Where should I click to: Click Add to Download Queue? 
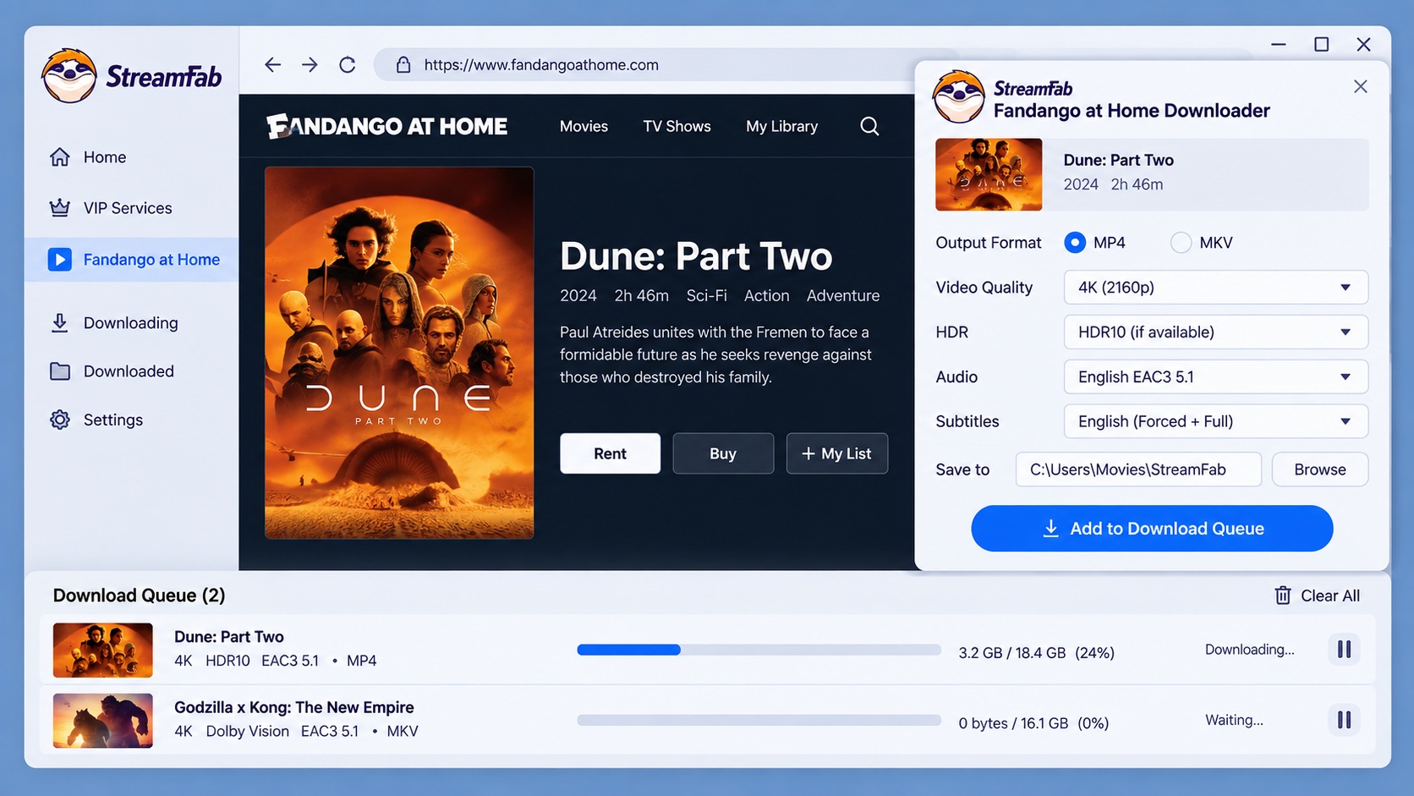point(1152,529)
